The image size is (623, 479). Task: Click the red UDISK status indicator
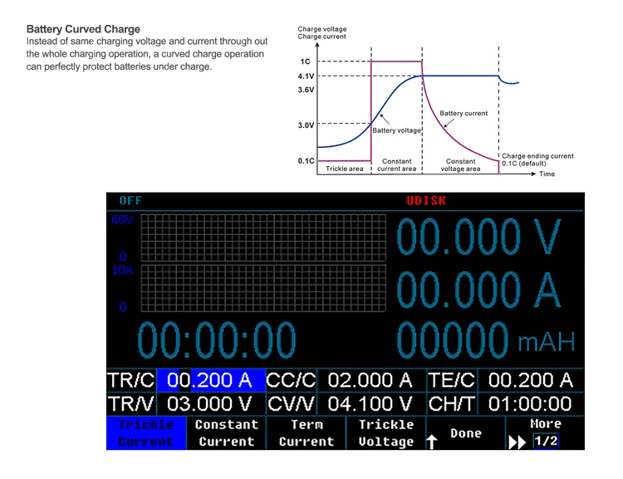tap(426, 201)
